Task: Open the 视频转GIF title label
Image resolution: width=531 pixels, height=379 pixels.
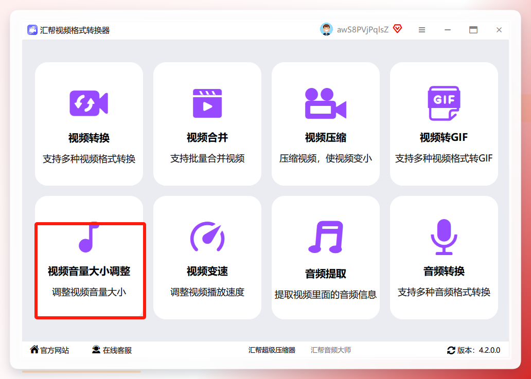Action: 444,137
